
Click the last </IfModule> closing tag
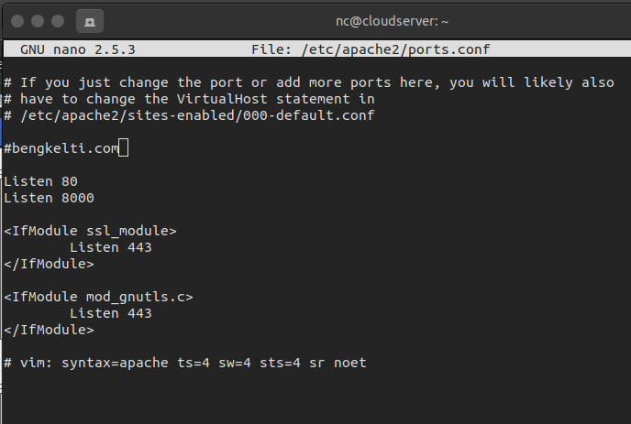pos(50,330)
